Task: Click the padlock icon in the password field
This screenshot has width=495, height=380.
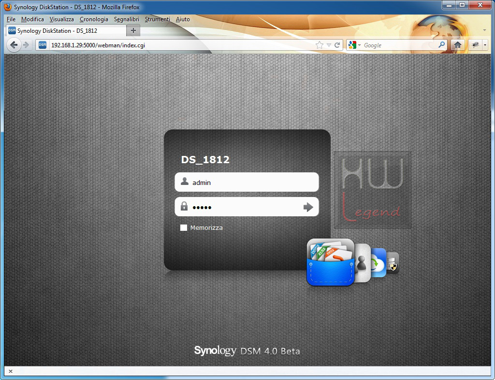Action: tap(184, 206)
